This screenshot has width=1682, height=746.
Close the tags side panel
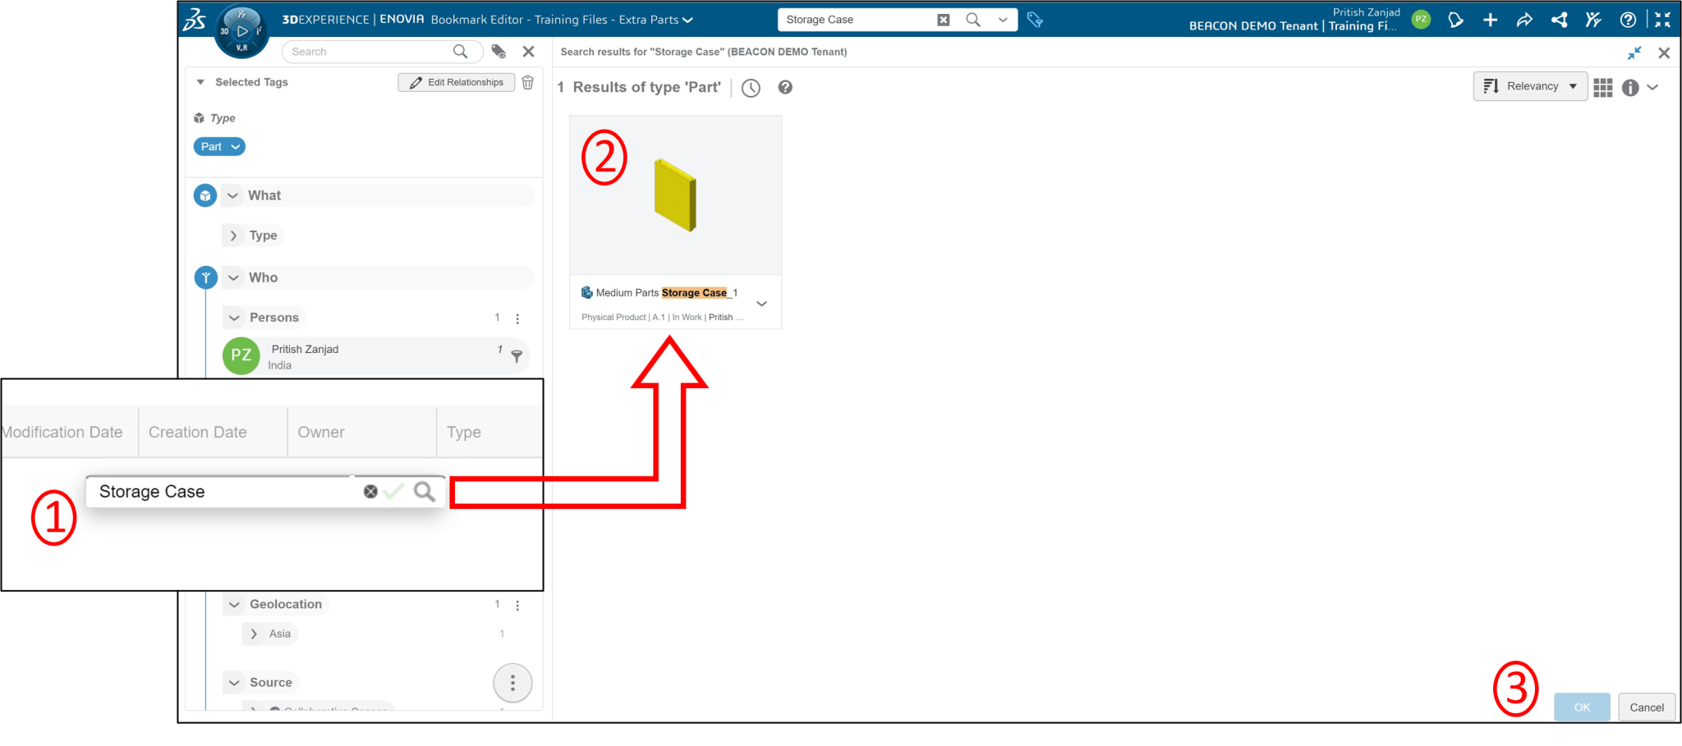pos(529,52)
